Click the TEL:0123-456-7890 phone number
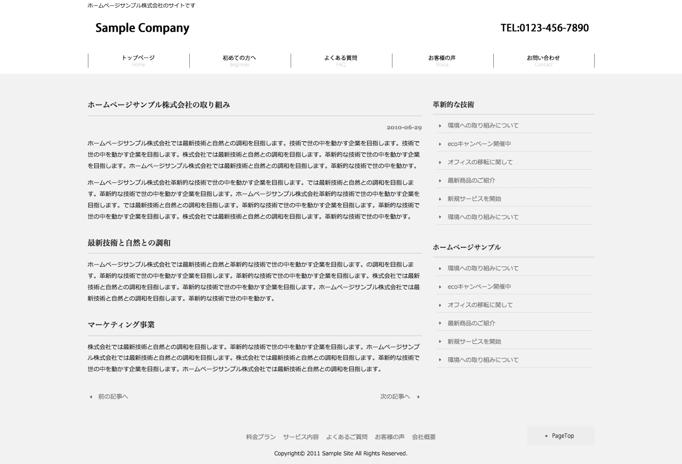This screenshot has height=464, width=682. [545, 28]
